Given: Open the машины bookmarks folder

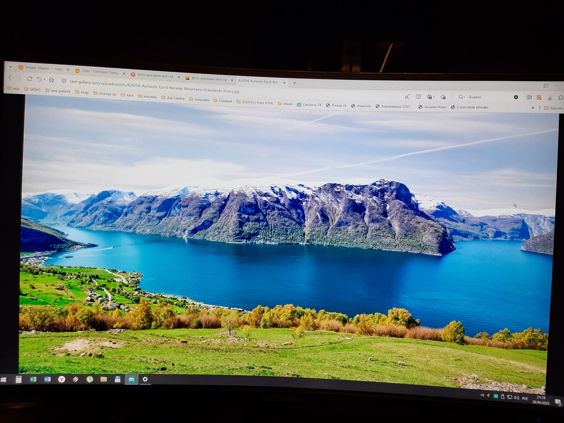Looking at the screenshot, I should 147,96.
